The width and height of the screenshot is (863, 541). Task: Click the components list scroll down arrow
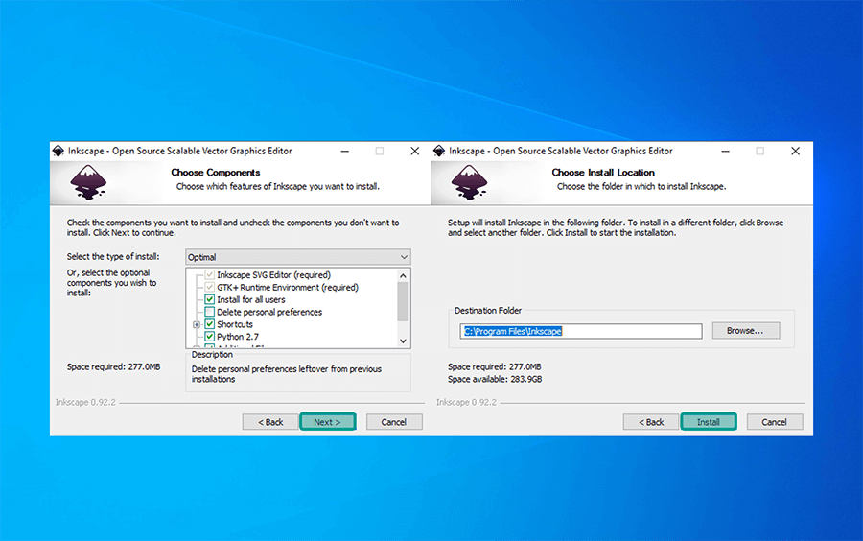coord(404,341)
